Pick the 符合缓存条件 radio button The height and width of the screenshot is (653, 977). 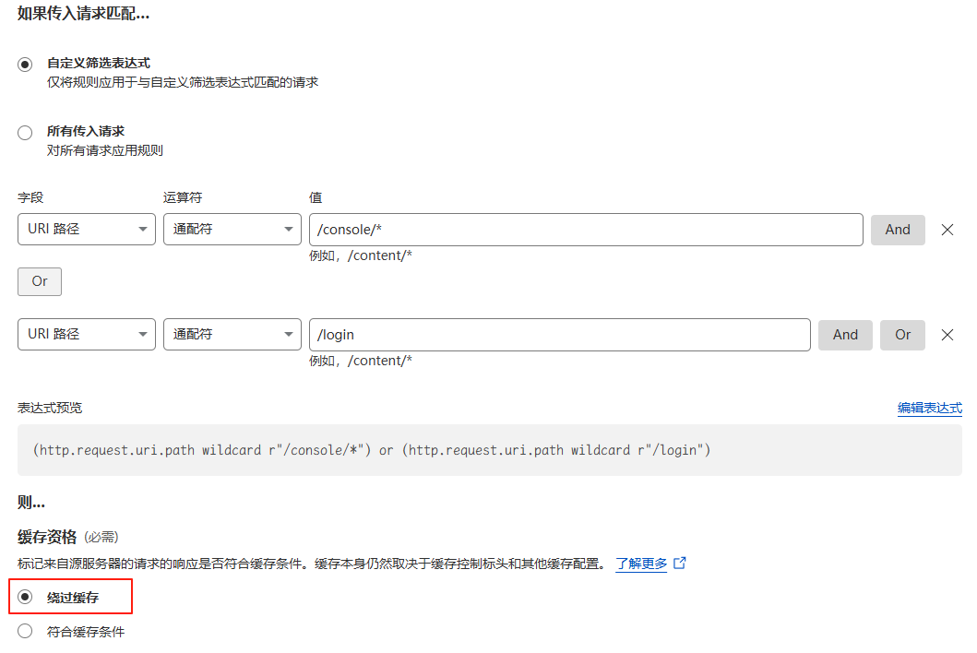coord(25,632)
